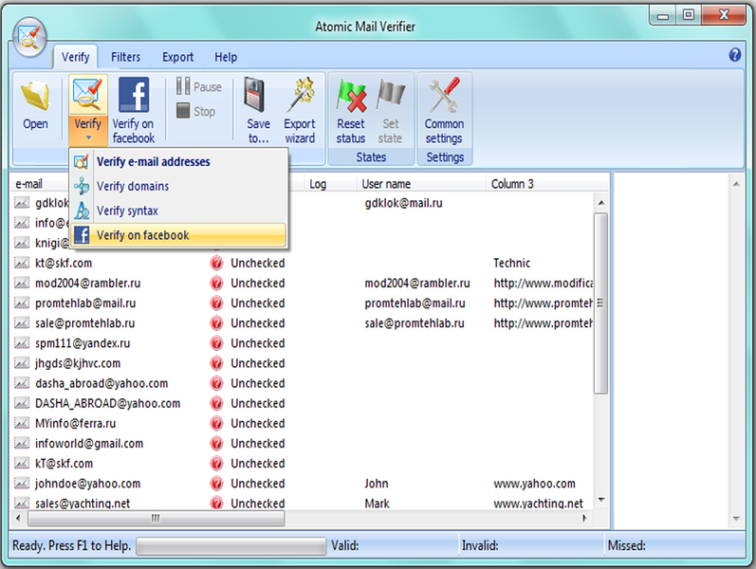Click the list scroll-up arrow
756x569 pixels.
pyautogui.click(x=600, y=203)
